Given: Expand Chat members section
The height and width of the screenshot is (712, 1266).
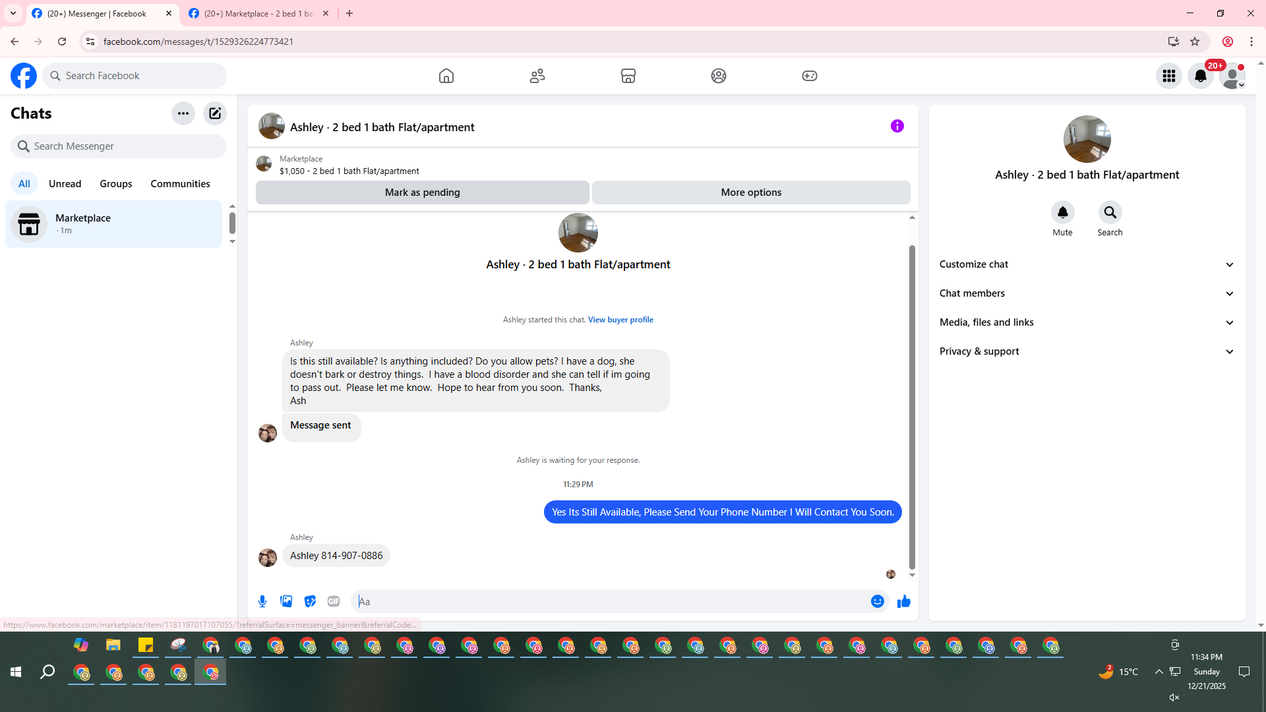Looking at the screenshot, I should (1087, 293).
